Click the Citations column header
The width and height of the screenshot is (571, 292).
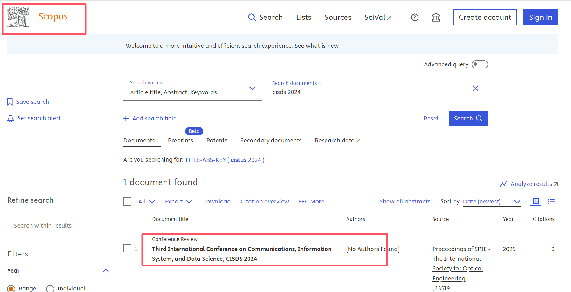(x=544, y=219)
